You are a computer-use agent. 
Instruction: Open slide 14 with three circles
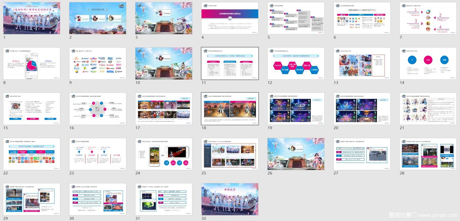[x=428, y=63]
